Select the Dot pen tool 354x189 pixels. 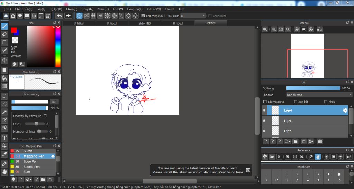(4, 50)
